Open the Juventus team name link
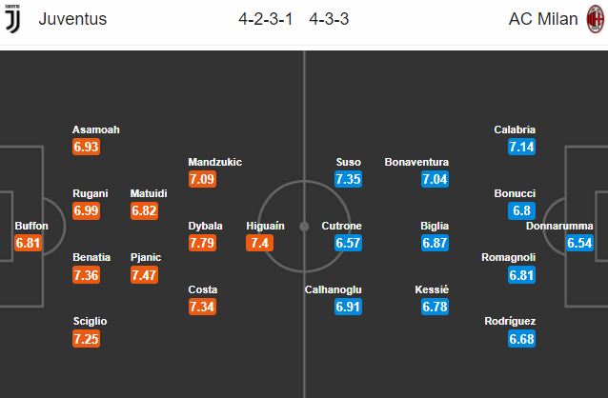The width and height of the screenshot is (608, 398). point(72,19)
